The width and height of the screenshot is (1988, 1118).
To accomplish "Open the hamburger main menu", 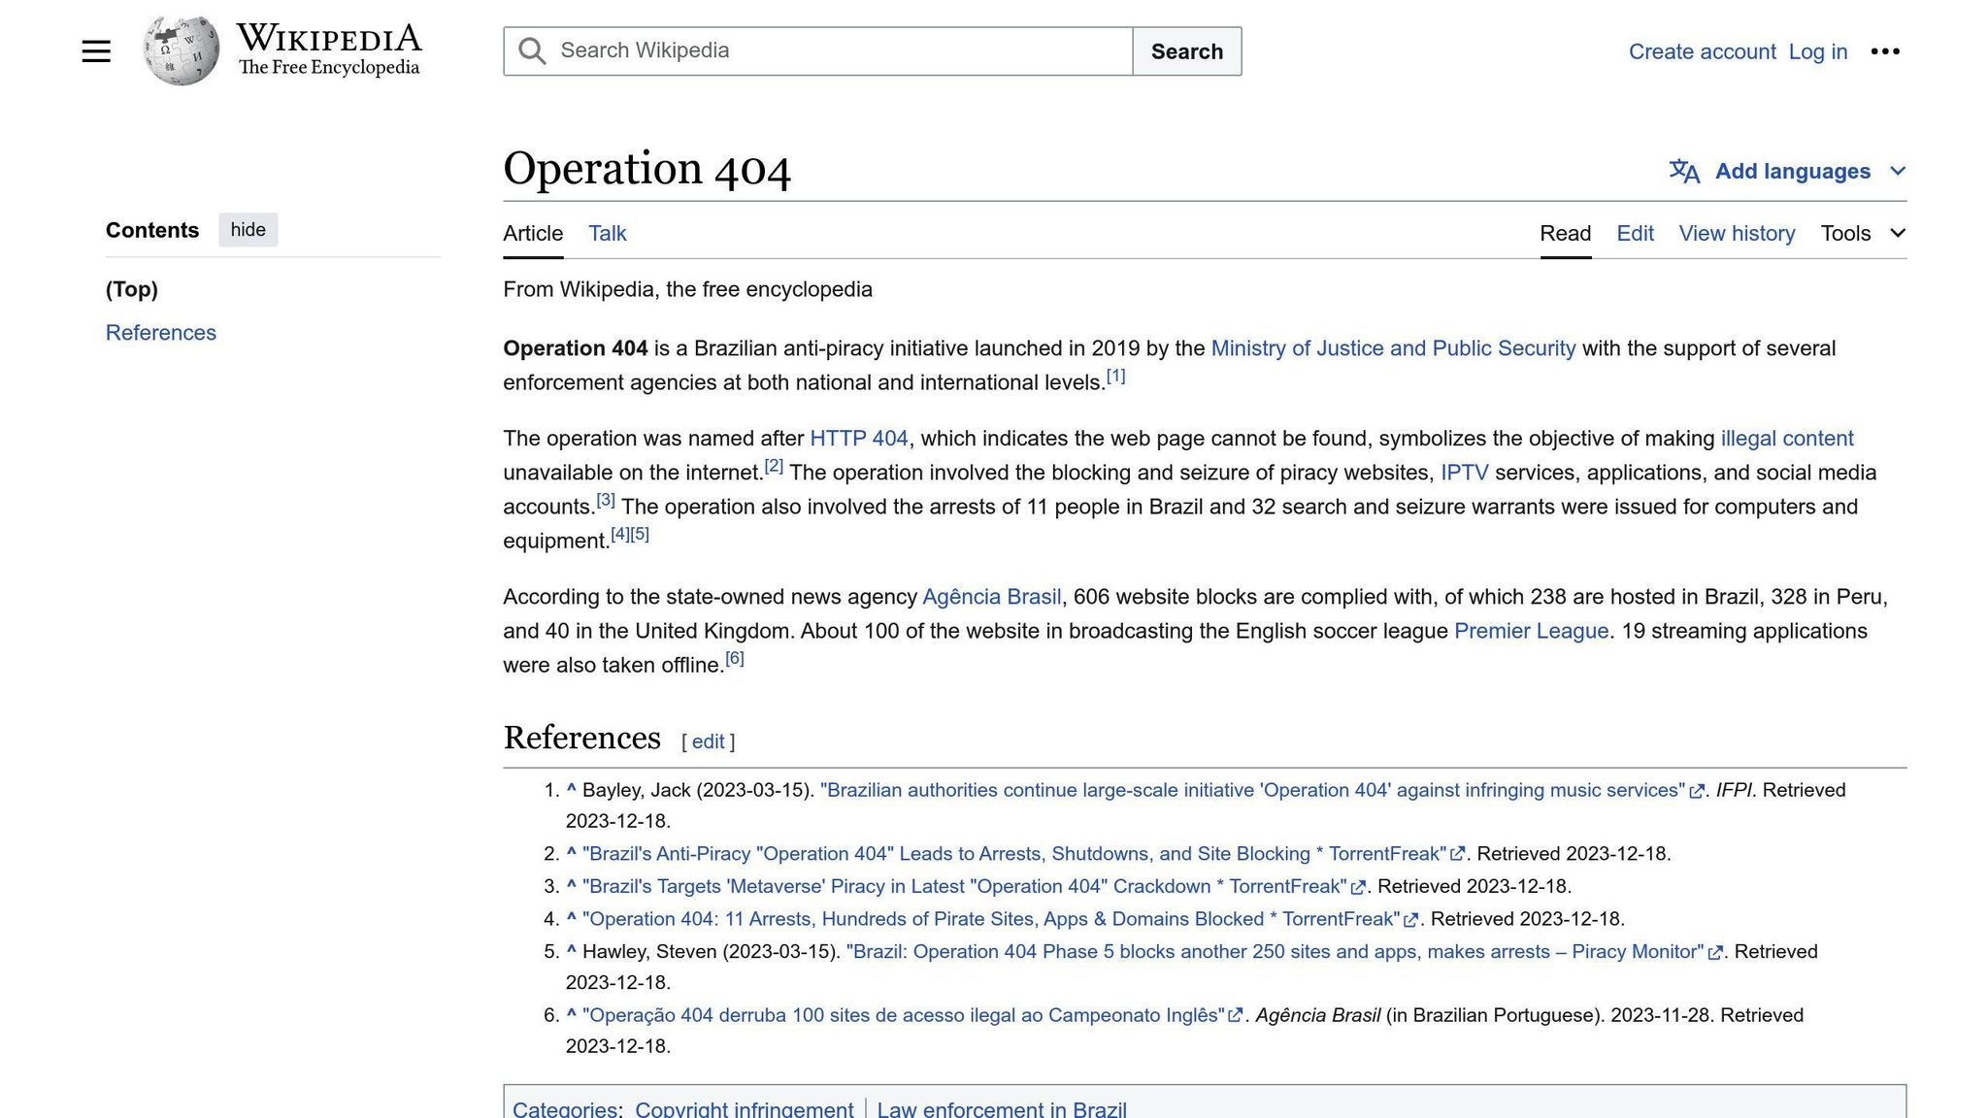I will tap(96, 51).
